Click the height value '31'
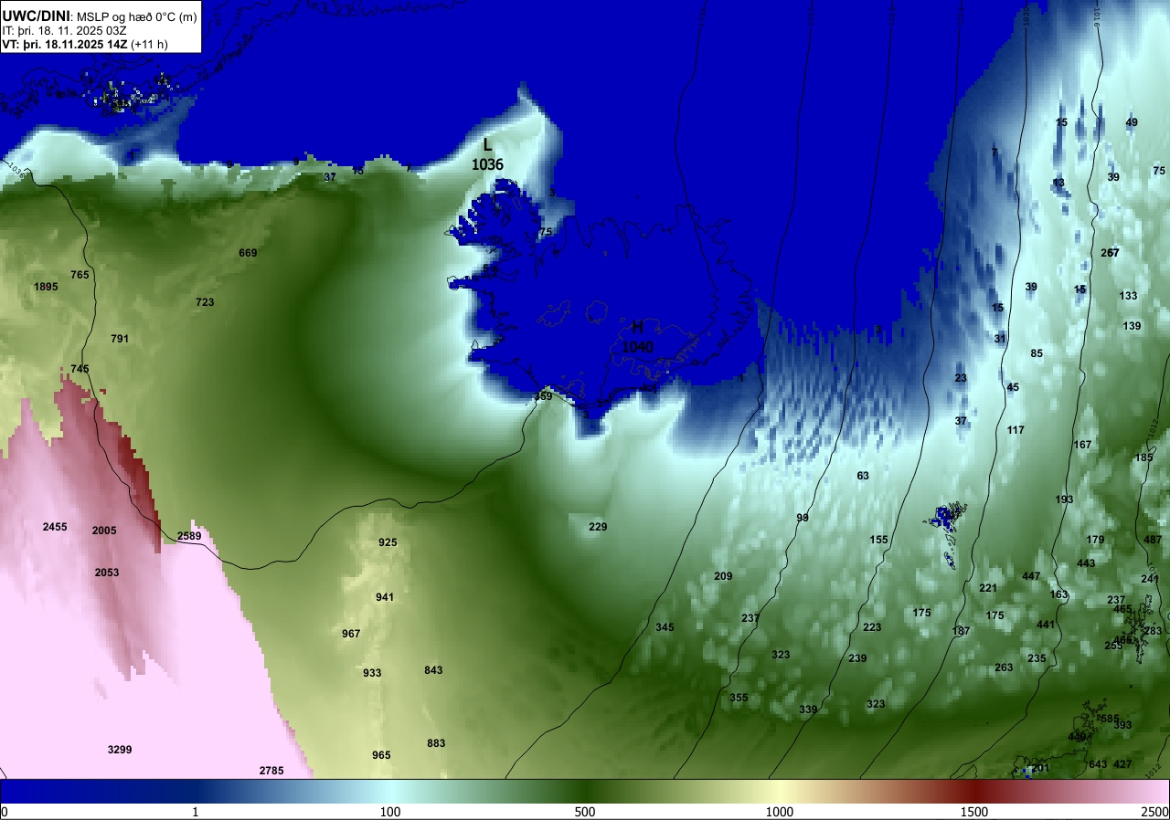The height and width of the screenshot is (820, 1170). (x=1000, y=339)
